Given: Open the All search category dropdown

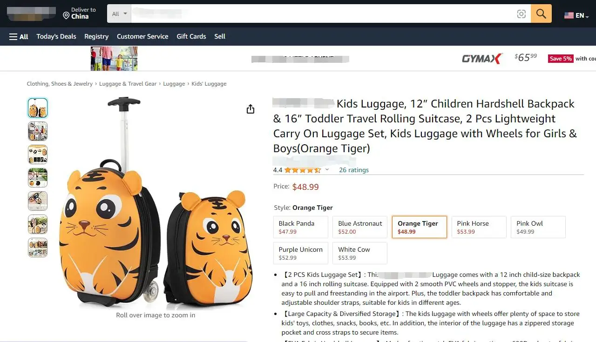Looking at the screenshot, I should 119,14.
